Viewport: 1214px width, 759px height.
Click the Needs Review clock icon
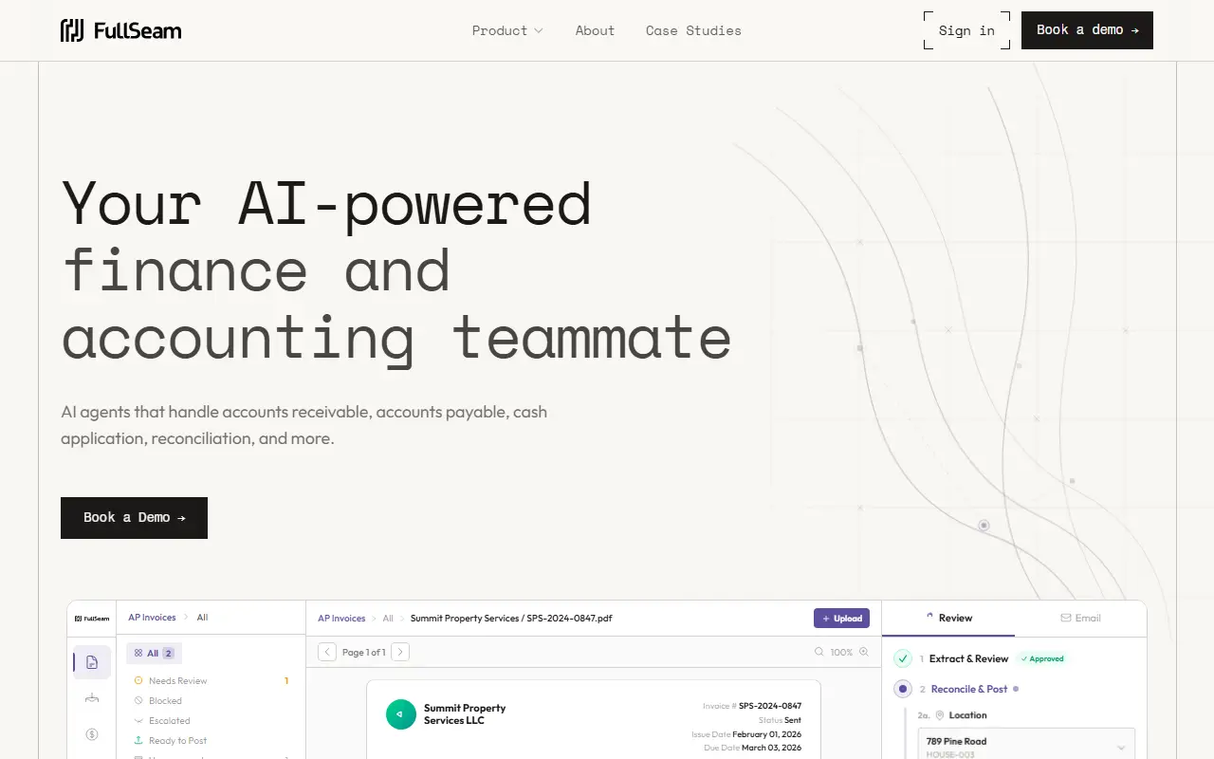(138, 680)
